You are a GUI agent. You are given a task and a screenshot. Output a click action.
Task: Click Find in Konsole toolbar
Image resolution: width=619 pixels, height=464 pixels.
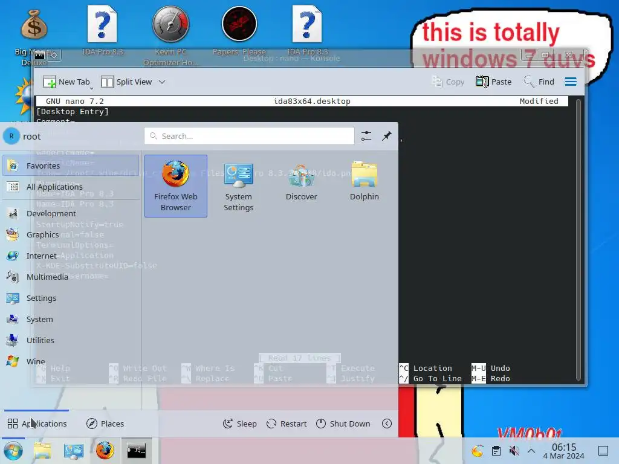pos(539,82)
